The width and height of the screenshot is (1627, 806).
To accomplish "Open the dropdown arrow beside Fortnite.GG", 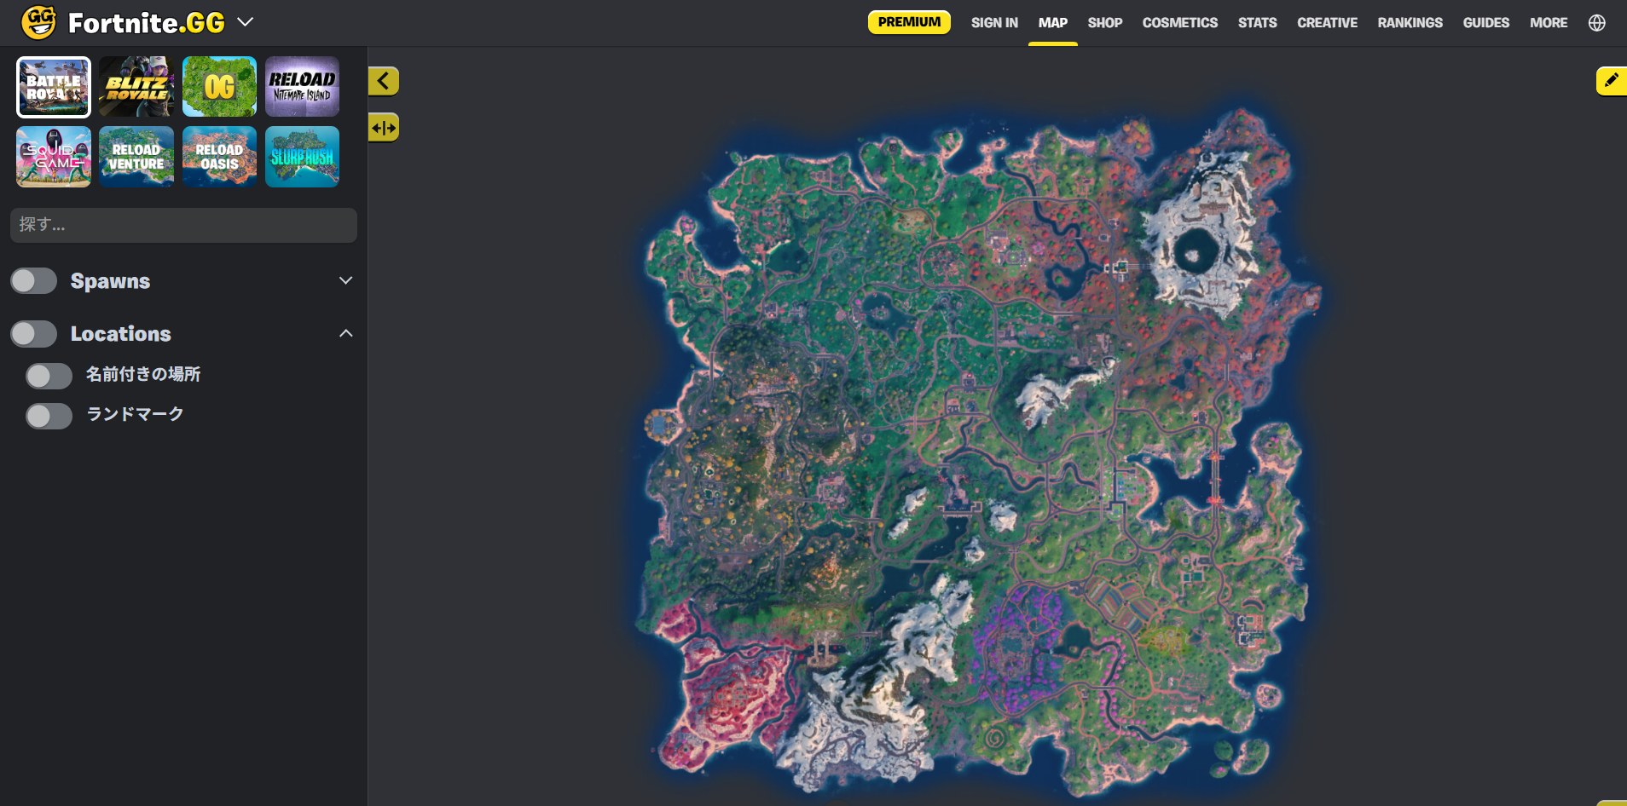I will click(246, 22).
